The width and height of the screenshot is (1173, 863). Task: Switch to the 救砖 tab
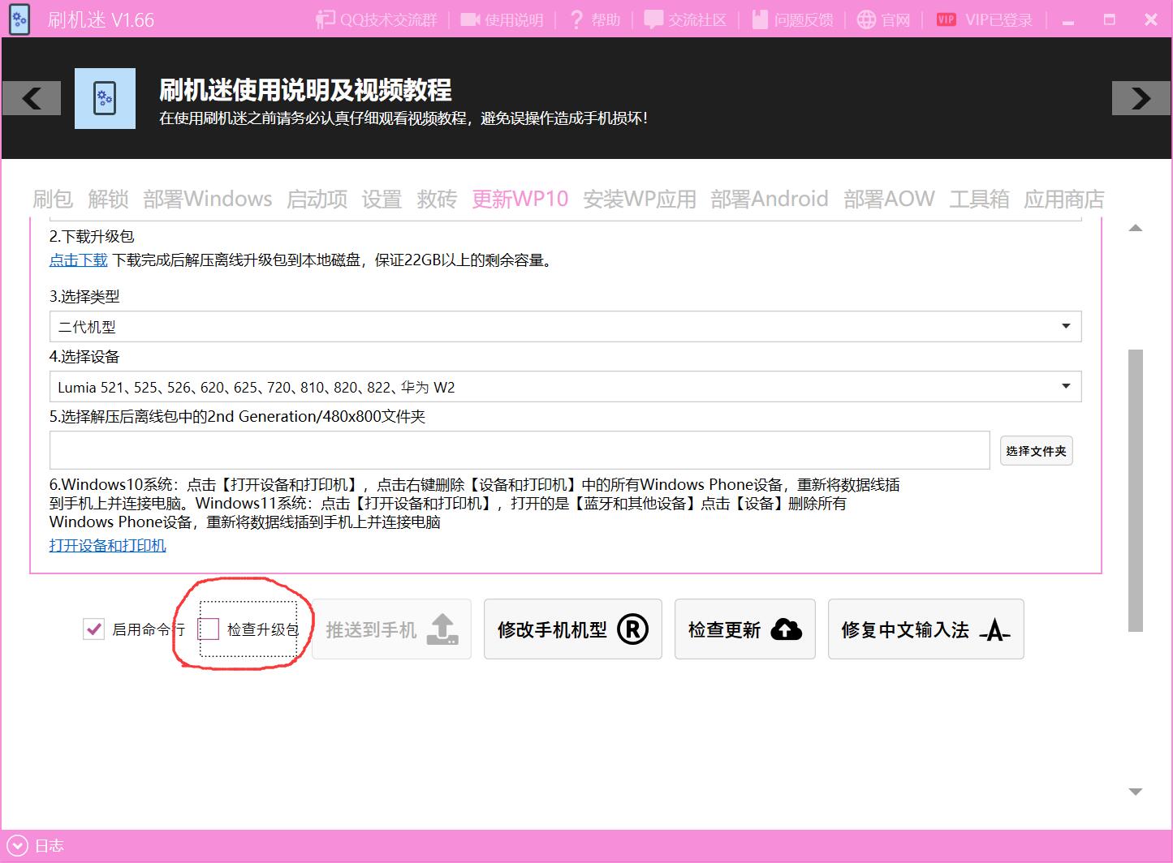[x=437, y=199]
